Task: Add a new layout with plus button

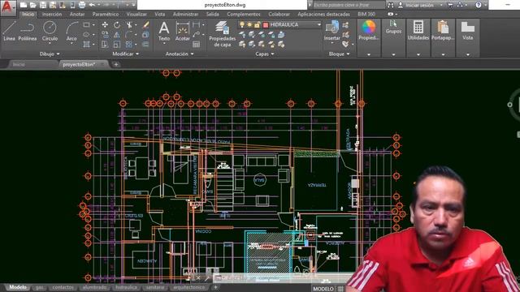Action: click(215, 287)
